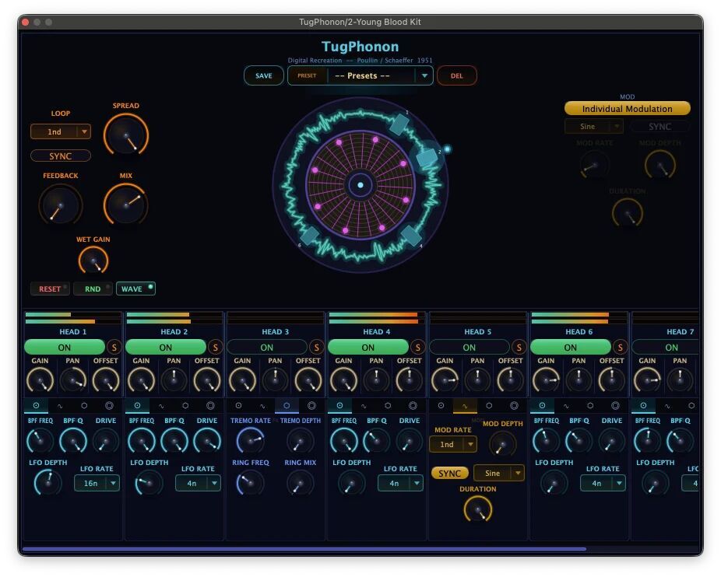Select Head 3 sine-wave modulation tab icon
This screenshot has height=577, width=721.
coord(262,406)
